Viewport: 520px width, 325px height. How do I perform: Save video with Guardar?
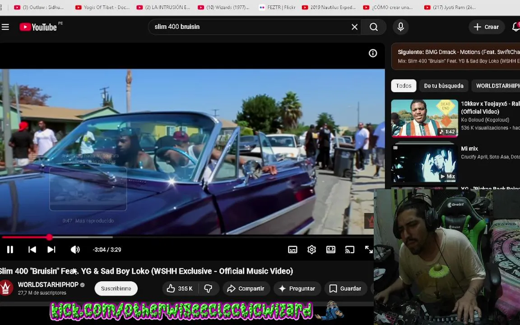pos(346,288)
